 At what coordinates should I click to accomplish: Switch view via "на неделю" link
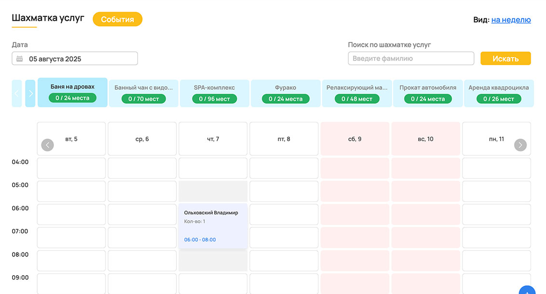(511, 20)
